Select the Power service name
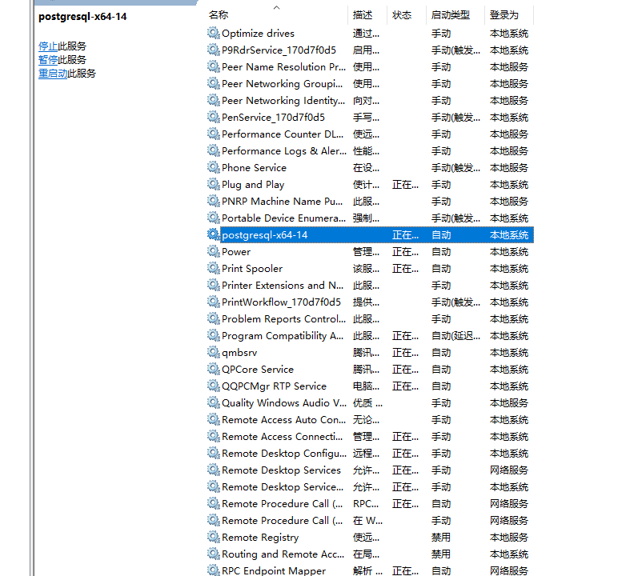The height and width of the screenshot is (576, 630). 236,252
